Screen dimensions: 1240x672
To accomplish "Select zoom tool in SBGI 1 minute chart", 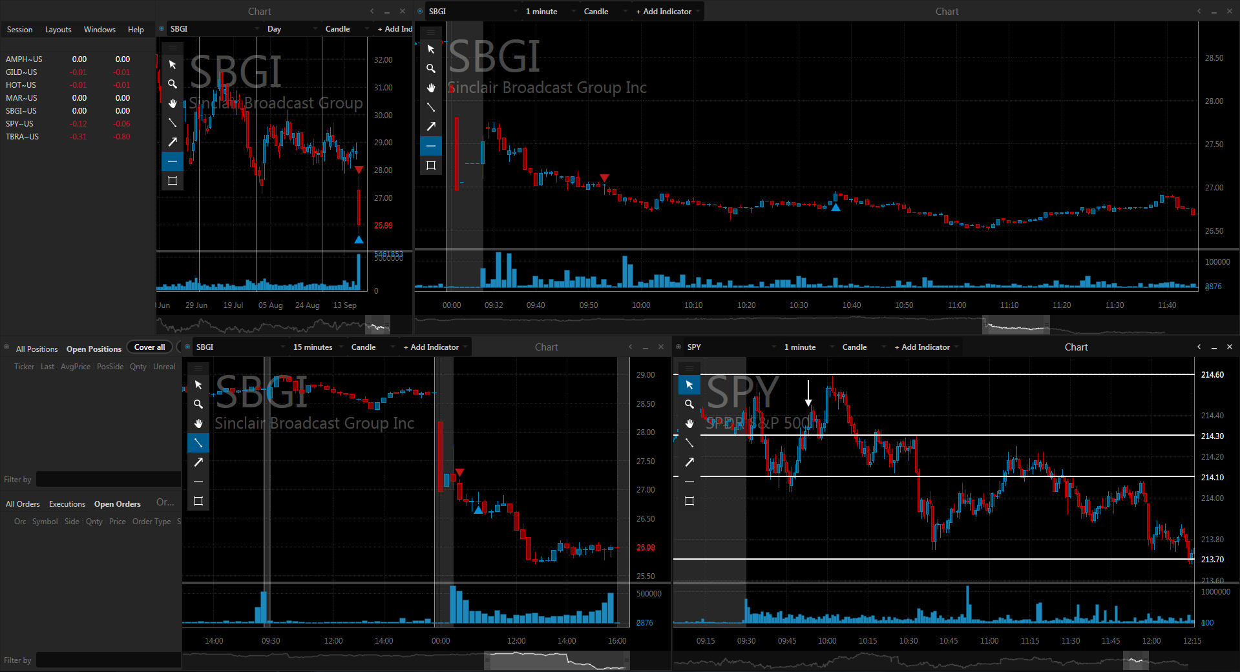I will 431,68.
